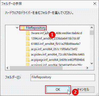This screenshot has height=96, width=99.
Task: Select the FileRepository folder
Action: pos(33,28)
